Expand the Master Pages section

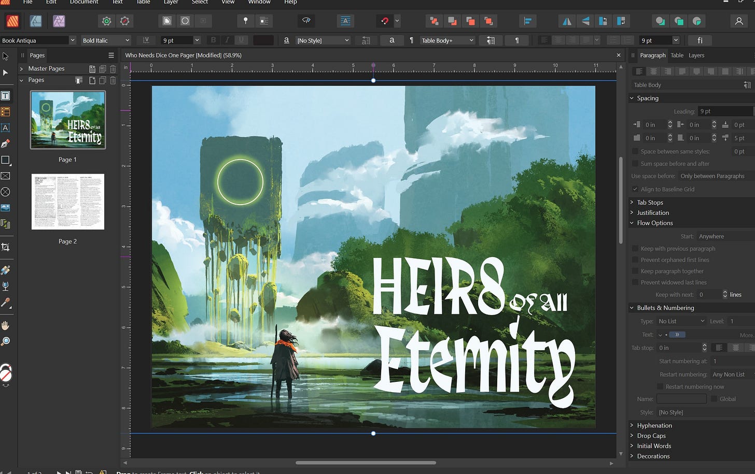pyautogui.click(x=21, y=68)
